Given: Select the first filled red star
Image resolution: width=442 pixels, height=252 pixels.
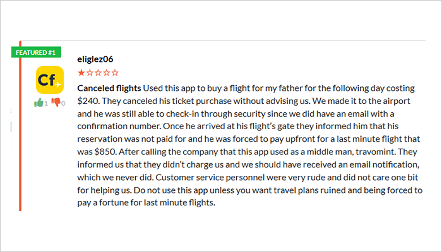Looking at the screenshot, I should pos(81,73).
